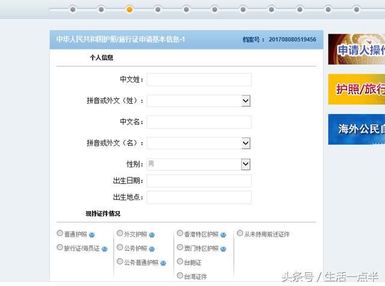Viewport: 385px width, 286px height.
Task: Click the 现持证件情况 section heading
Action: click(103, 213)
